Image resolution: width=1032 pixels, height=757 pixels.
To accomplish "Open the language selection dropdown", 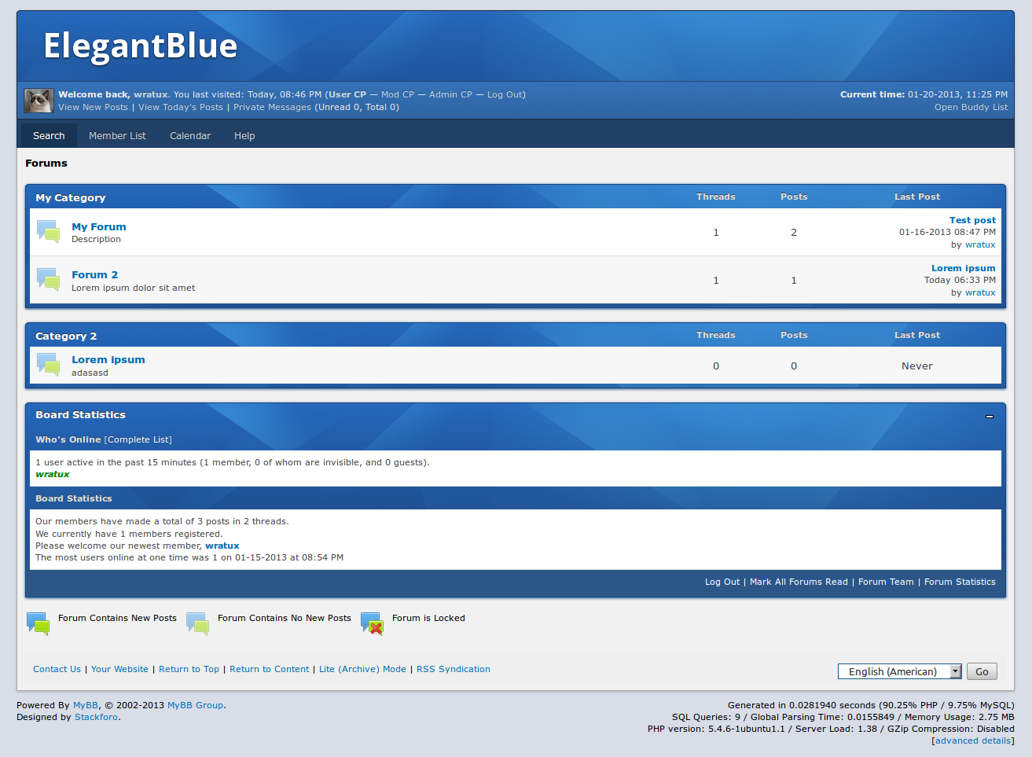I will click(x=900, y=671).
